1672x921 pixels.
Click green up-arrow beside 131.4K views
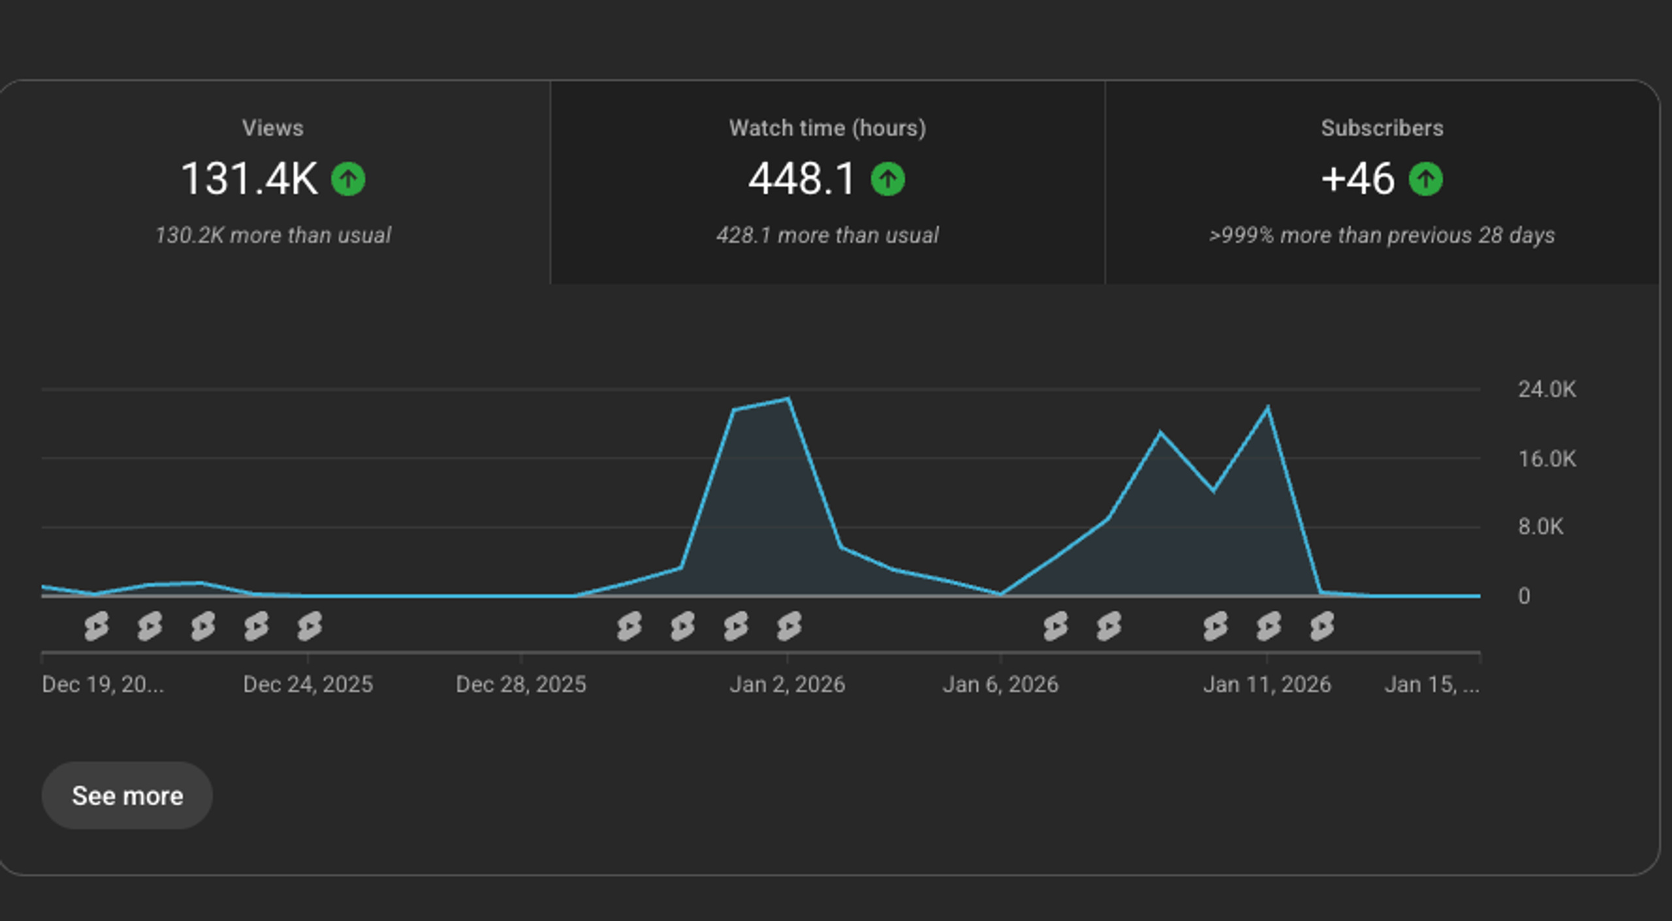coord(348,179)
